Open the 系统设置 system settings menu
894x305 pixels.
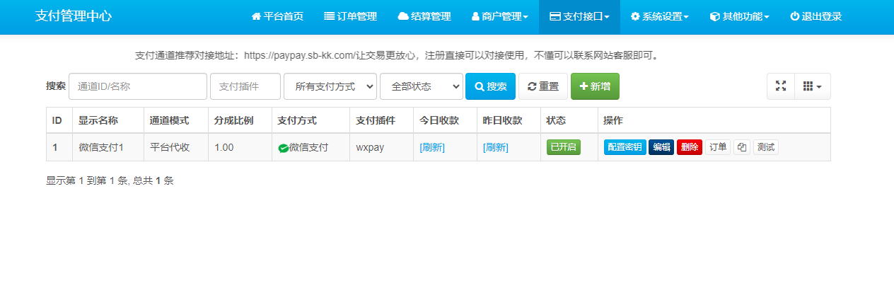click(660, 16)
